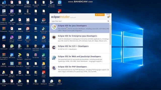This screenshot has height=90, width=161.
Task: Click 'Eclipse IDE for PHP Developers' title
Action: coord(72,67)
